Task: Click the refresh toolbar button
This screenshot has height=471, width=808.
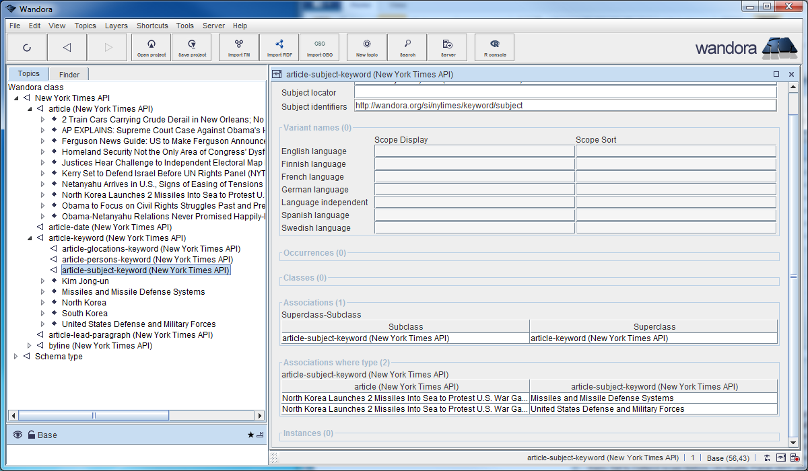Action: click(26, 48)
